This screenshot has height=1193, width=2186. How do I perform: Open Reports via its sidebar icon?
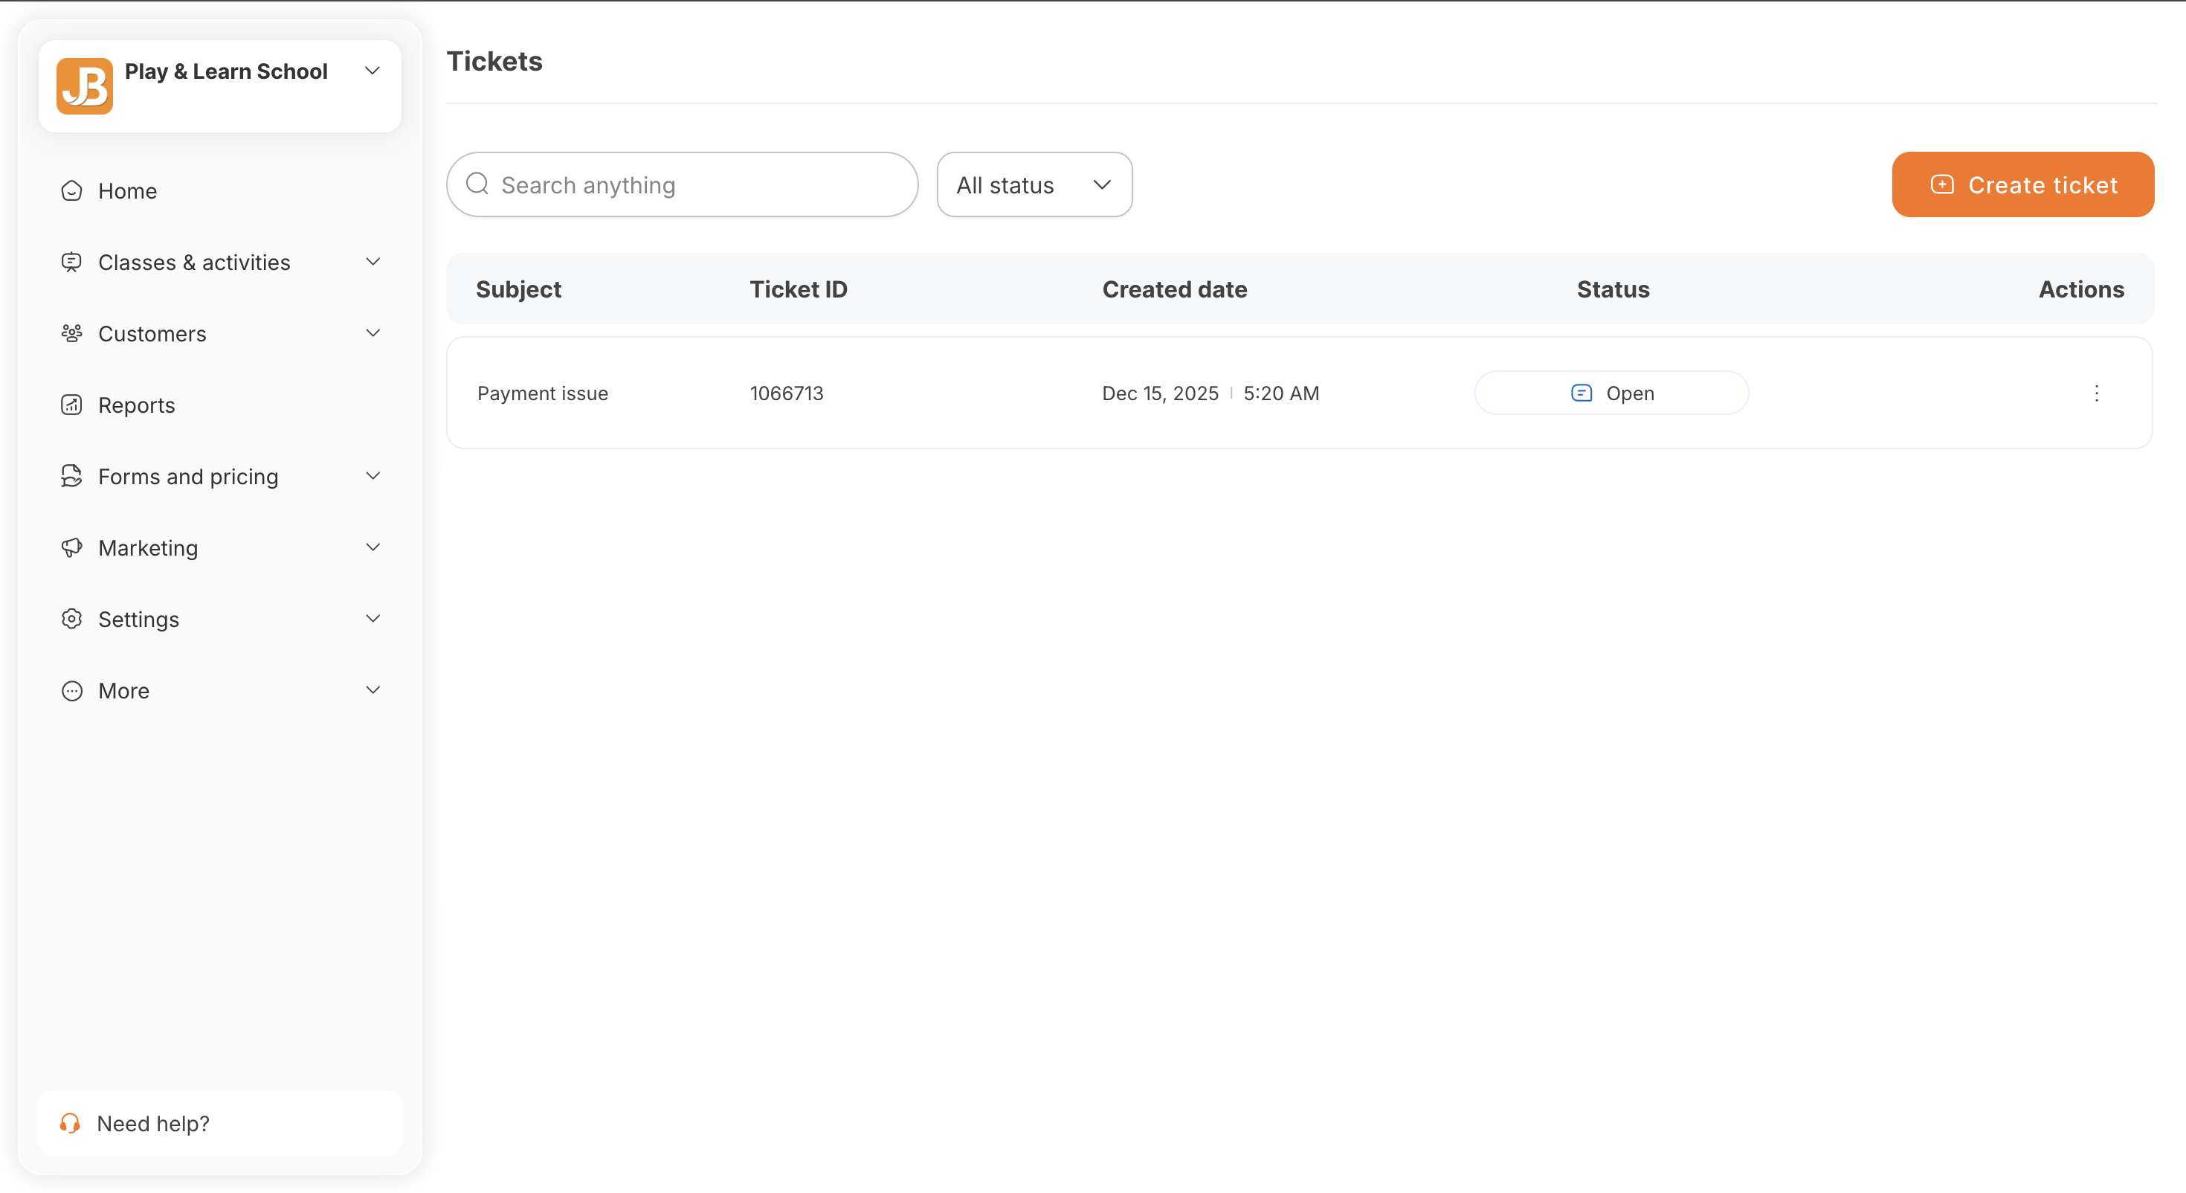pyautogui.click(x=71, y=405)
